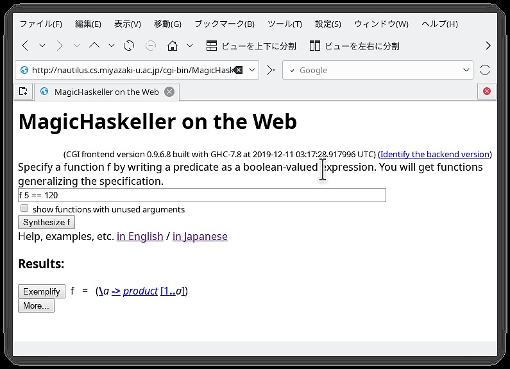
Task: Expand the Google search box dropdown
Action: [466, 70]
